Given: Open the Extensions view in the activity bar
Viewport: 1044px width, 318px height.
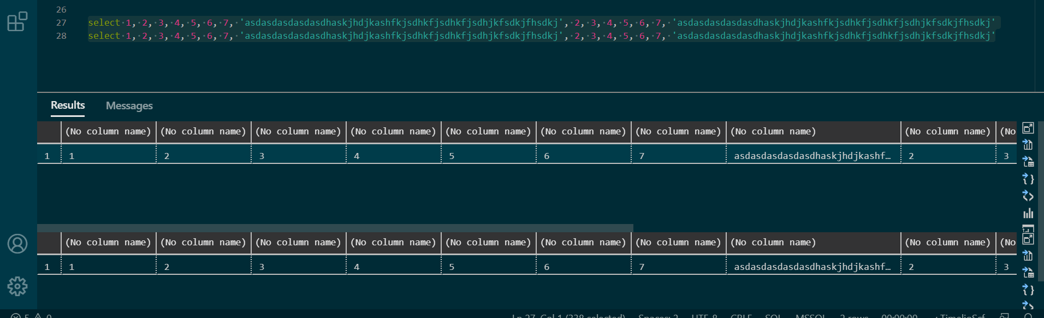Looking at the screenshot, I should click(17, 22).
